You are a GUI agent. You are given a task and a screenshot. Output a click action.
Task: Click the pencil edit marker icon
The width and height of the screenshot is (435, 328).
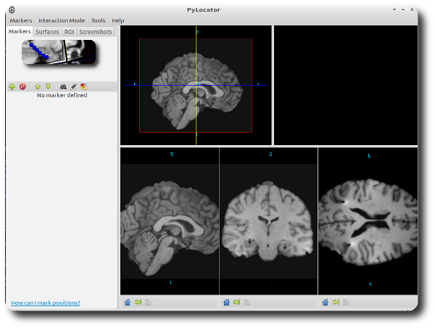73,86
